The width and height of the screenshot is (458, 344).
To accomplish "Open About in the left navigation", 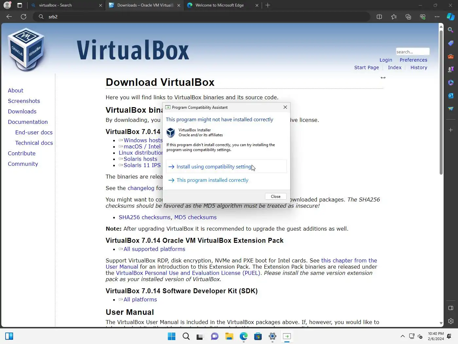I will pos(15,90).
